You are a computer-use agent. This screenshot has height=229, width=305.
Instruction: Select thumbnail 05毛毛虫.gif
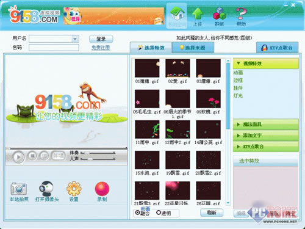147,99
